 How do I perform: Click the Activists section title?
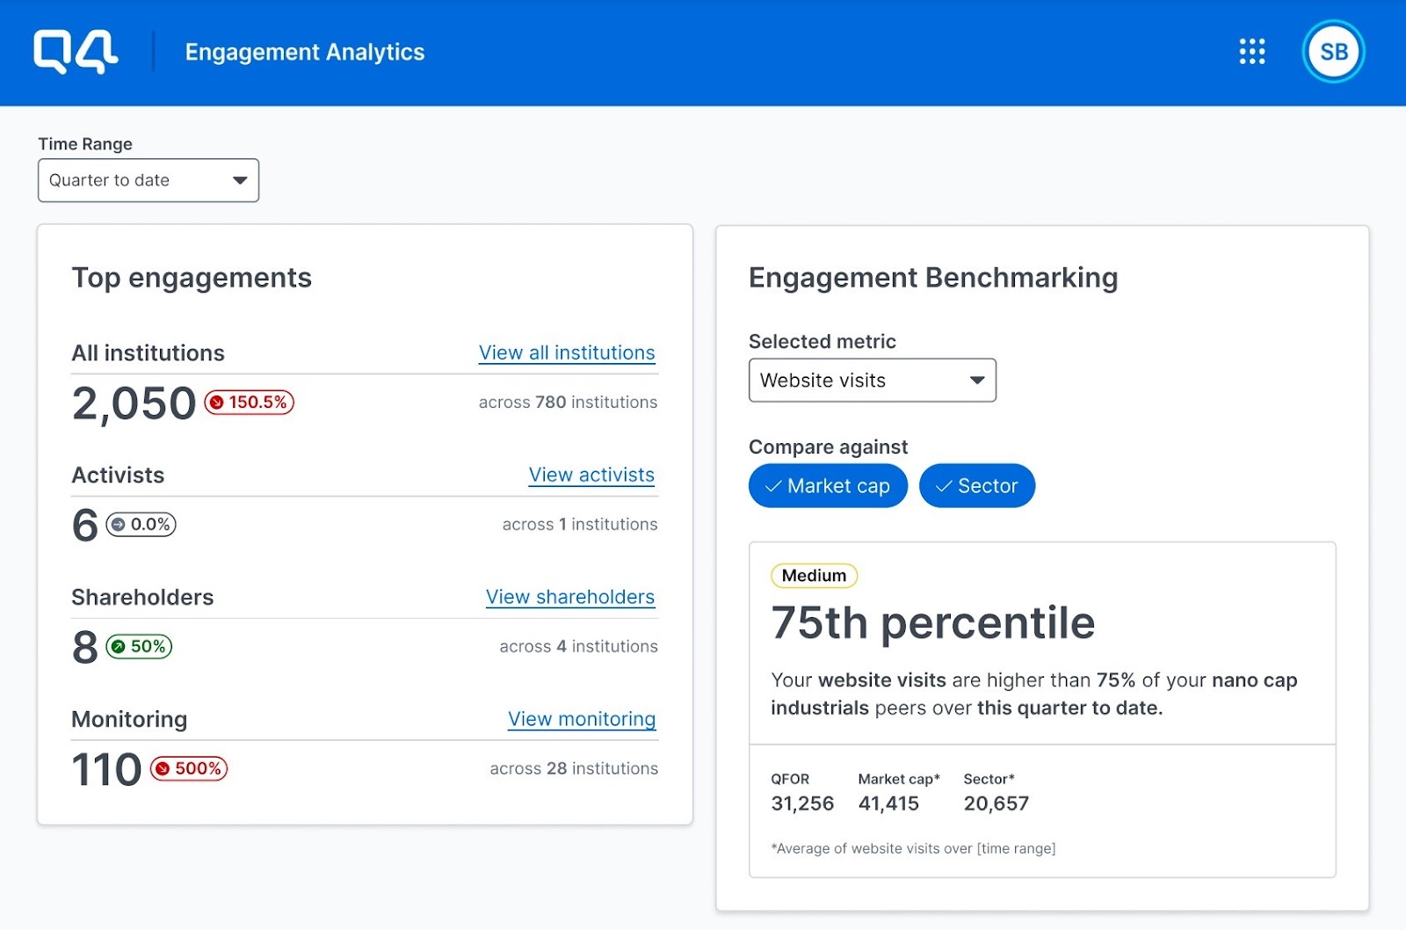pyautogui.click(x=118, y=475)
